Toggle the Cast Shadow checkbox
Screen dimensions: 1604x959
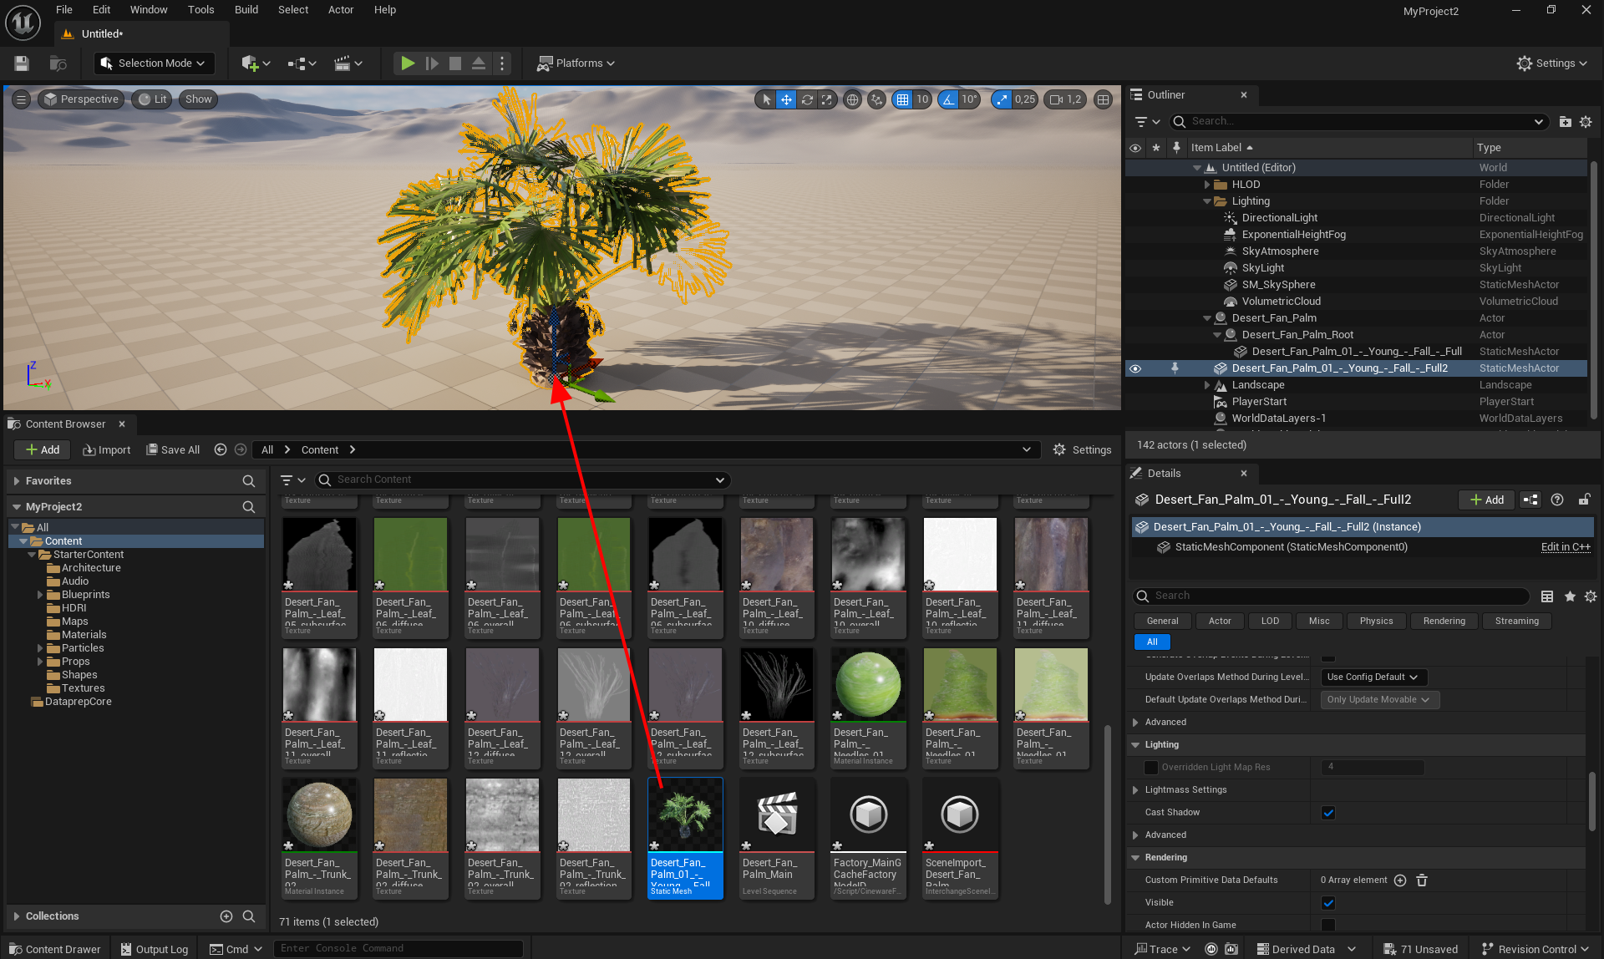coord(1328,813)
